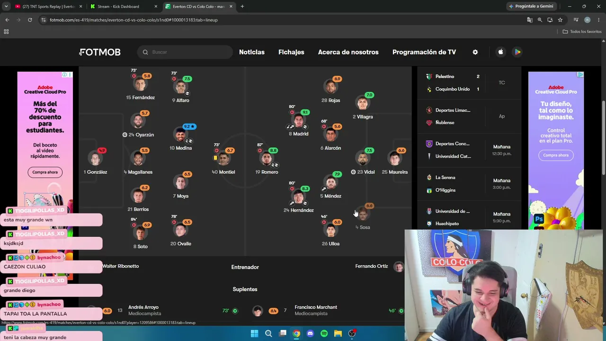Select goalkeeper González's player photo
Viewport: 606px width, 341px height.
[x=95, y=159]
